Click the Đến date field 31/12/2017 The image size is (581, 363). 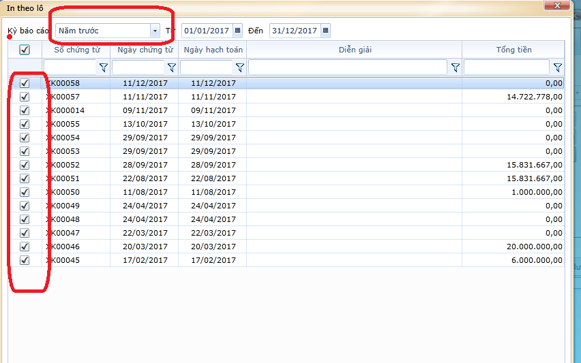pos(295,31)
